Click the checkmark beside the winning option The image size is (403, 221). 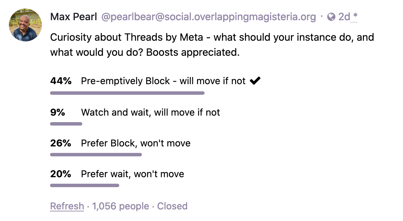pyautogui.click(x=255, y=80)
